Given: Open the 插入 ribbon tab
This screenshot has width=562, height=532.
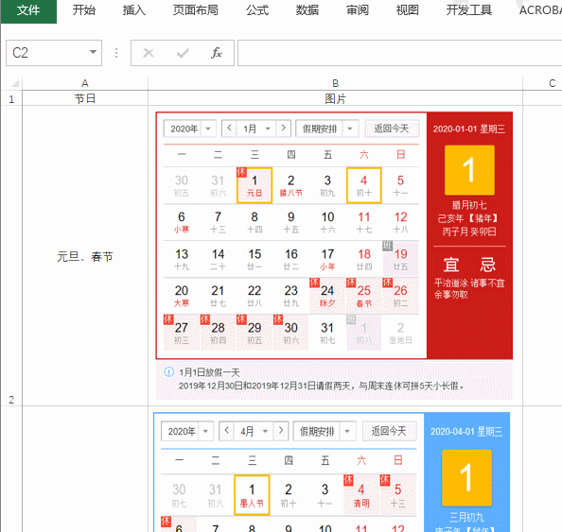Looking at the screenshot, I should [134, 10].
